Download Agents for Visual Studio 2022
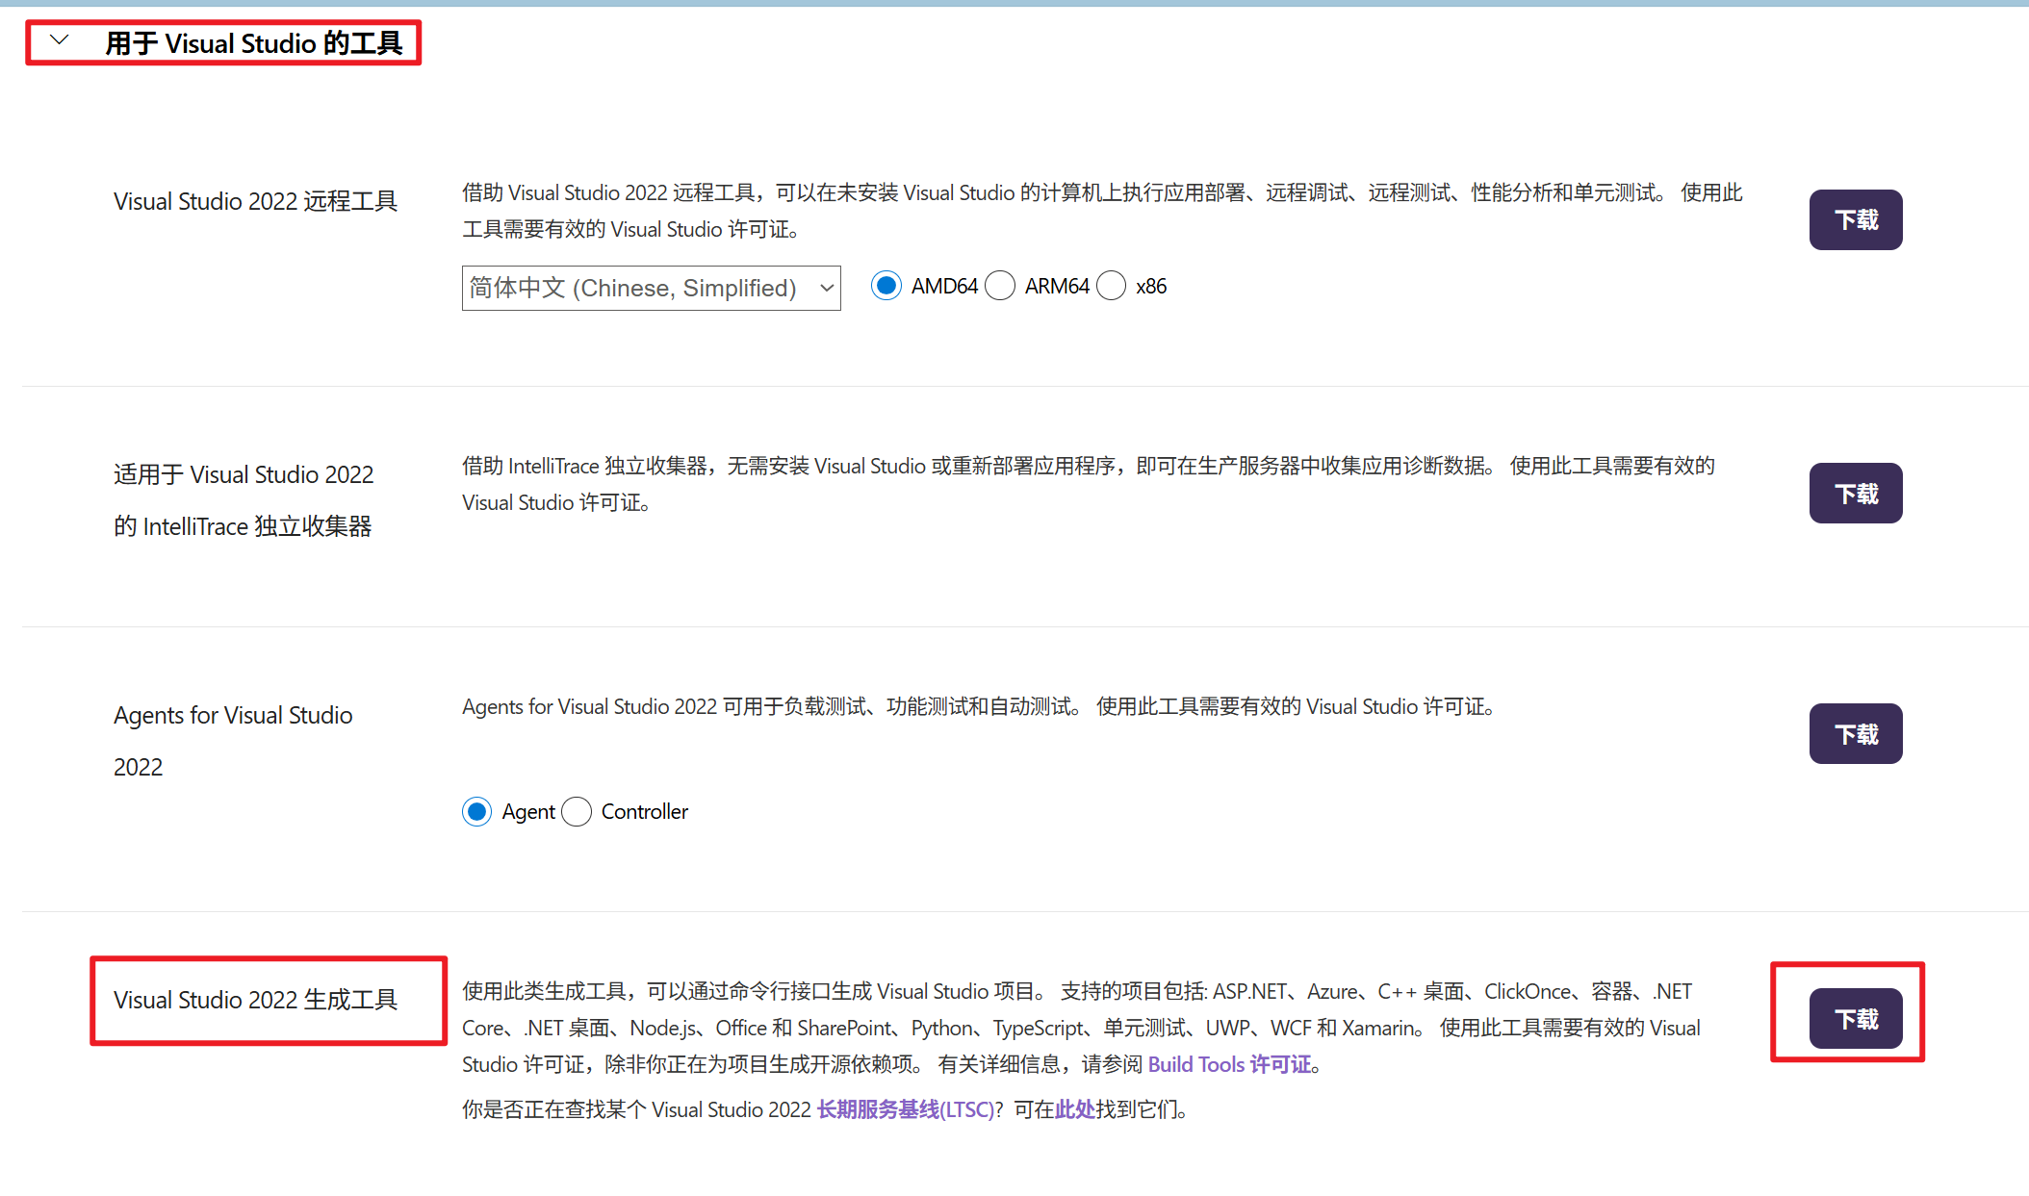The image size is (2029, 1196). 1855,733
